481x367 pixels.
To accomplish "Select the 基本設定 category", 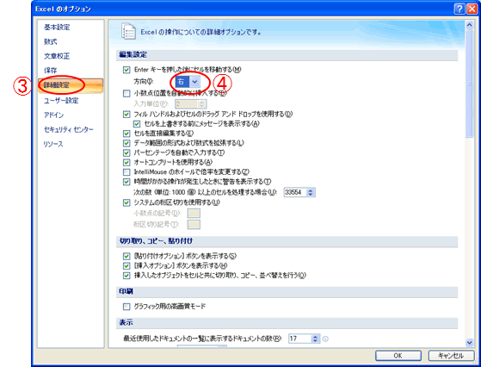I will (57, 28).
